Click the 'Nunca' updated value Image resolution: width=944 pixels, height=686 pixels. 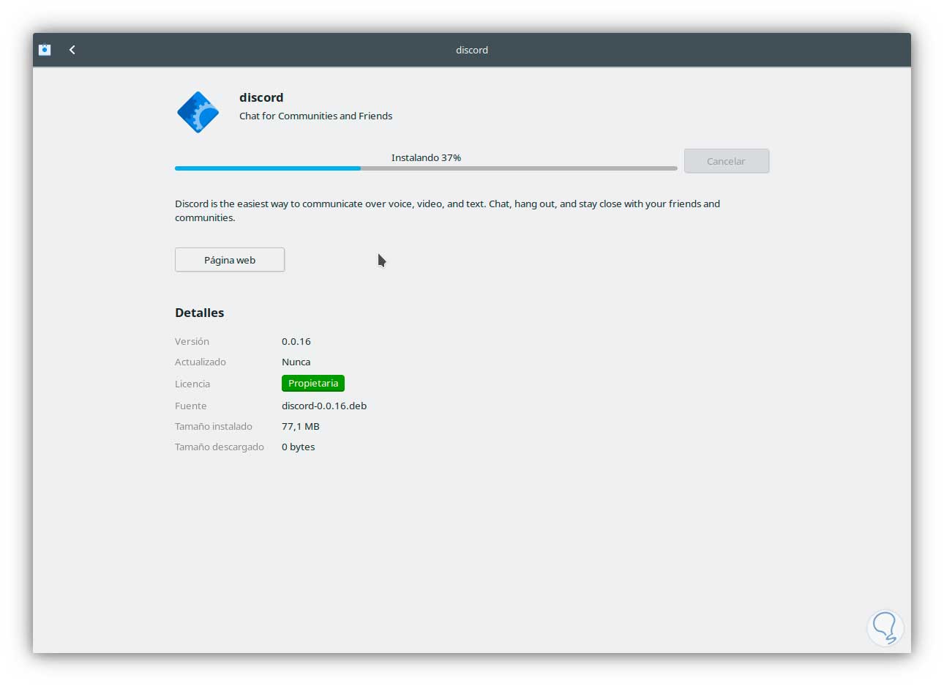point(296,362)
